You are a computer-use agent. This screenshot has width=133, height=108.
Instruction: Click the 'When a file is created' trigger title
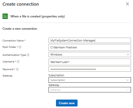(37, 16)
